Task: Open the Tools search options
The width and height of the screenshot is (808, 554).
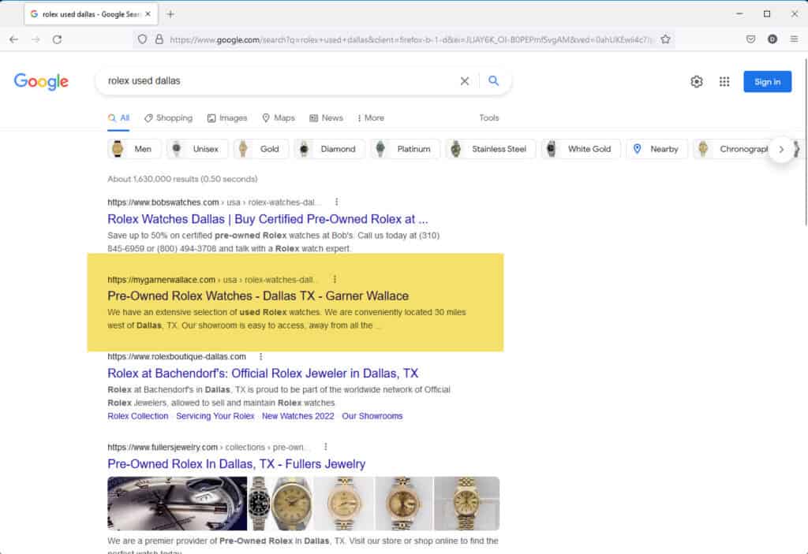Action: click(489, 118)
